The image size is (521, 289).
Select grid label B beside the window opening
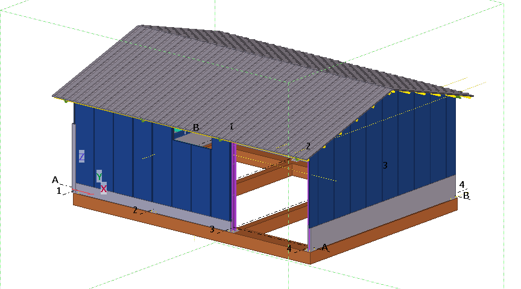[195, 128]
